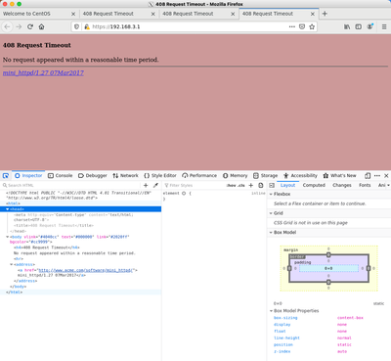391x361 pixels.
Task: Open the Accessibility tab
Action: tap(300, 176)
